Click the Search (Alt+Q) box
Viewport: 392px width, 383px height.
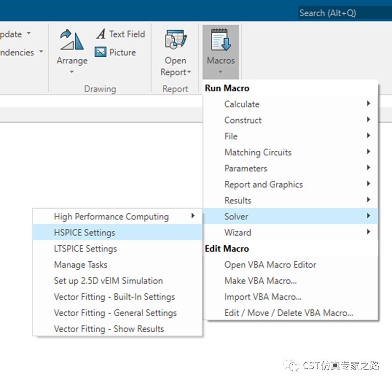(x=345, y=13)
